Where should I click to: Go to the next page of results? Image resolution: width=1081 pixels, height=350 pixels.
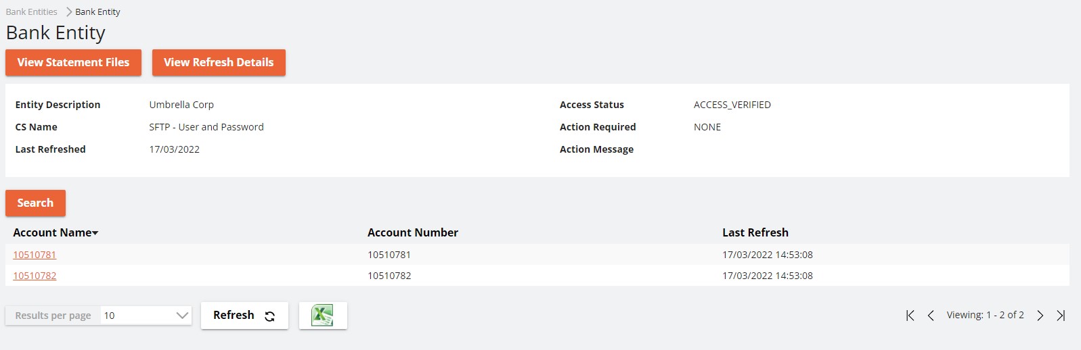(1040, 316)
